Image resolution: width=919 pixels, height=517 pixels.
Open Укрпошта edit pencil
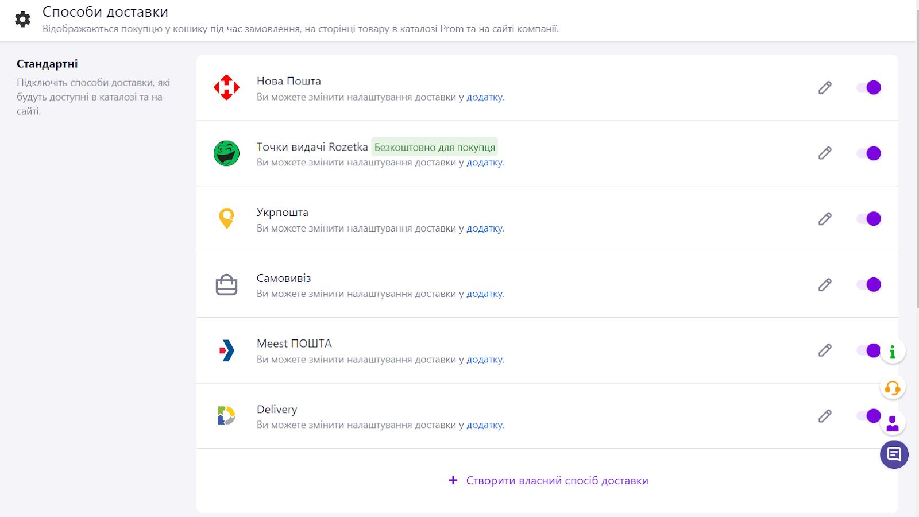pos(825,219)
